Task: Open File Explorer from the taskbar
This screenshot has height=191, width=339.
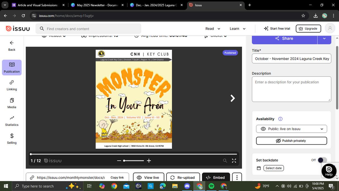Action: pos(175,186)
